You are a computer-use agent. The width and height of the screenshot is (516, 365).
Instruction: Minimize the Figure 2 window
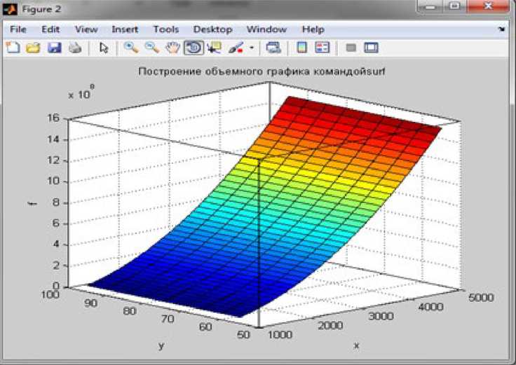click(430, 6)
